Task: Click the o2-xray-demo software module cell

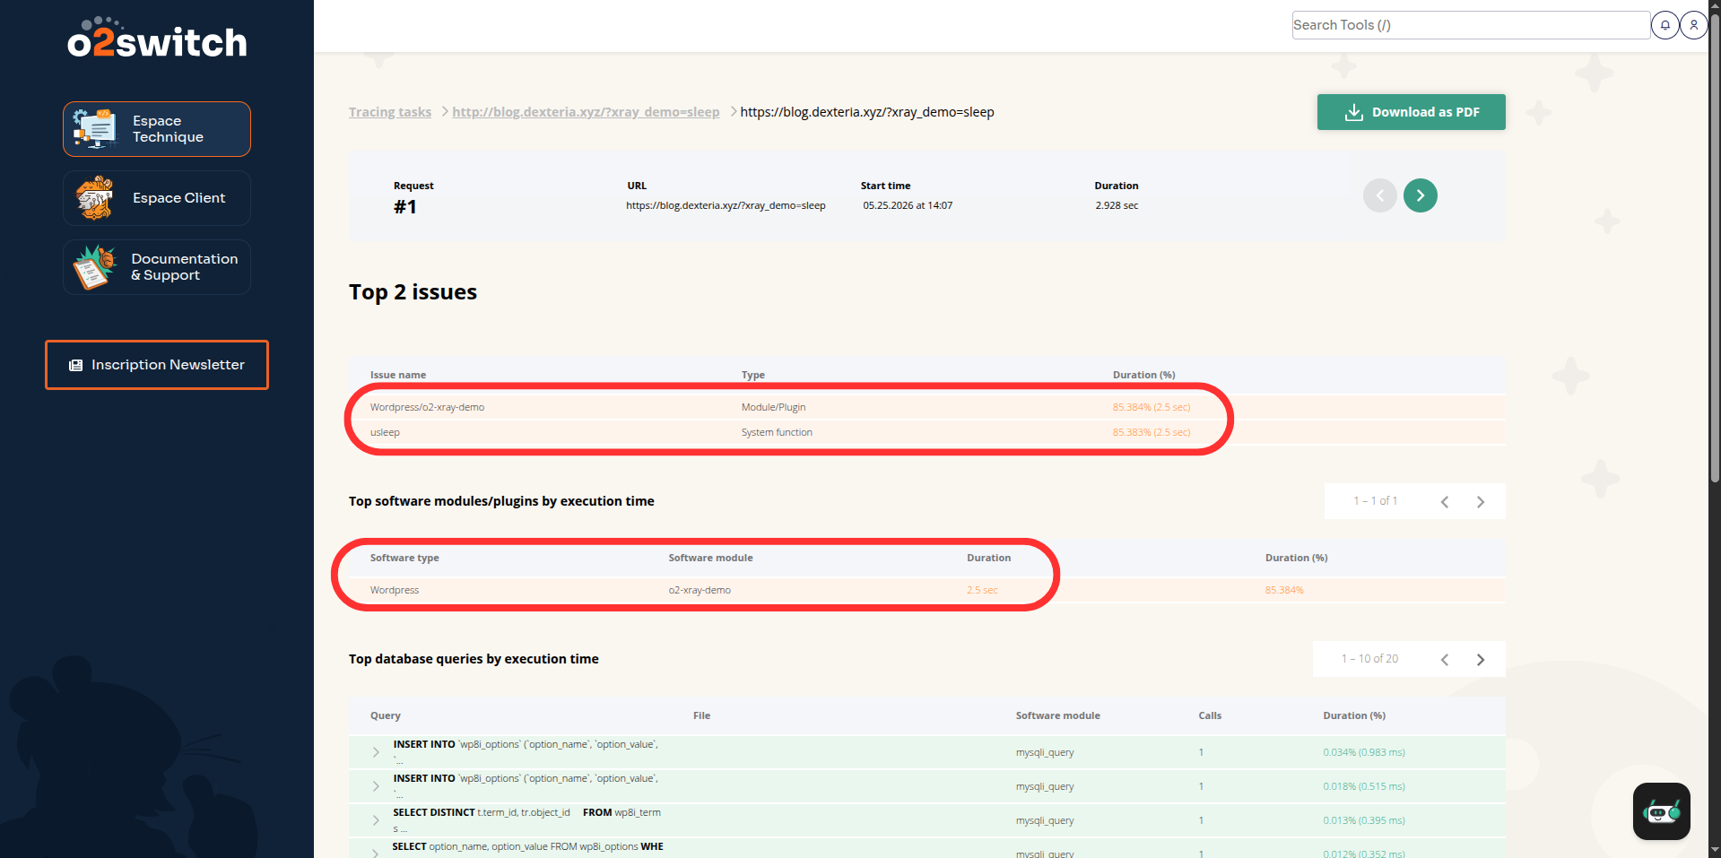Action: tap(700, 590)
